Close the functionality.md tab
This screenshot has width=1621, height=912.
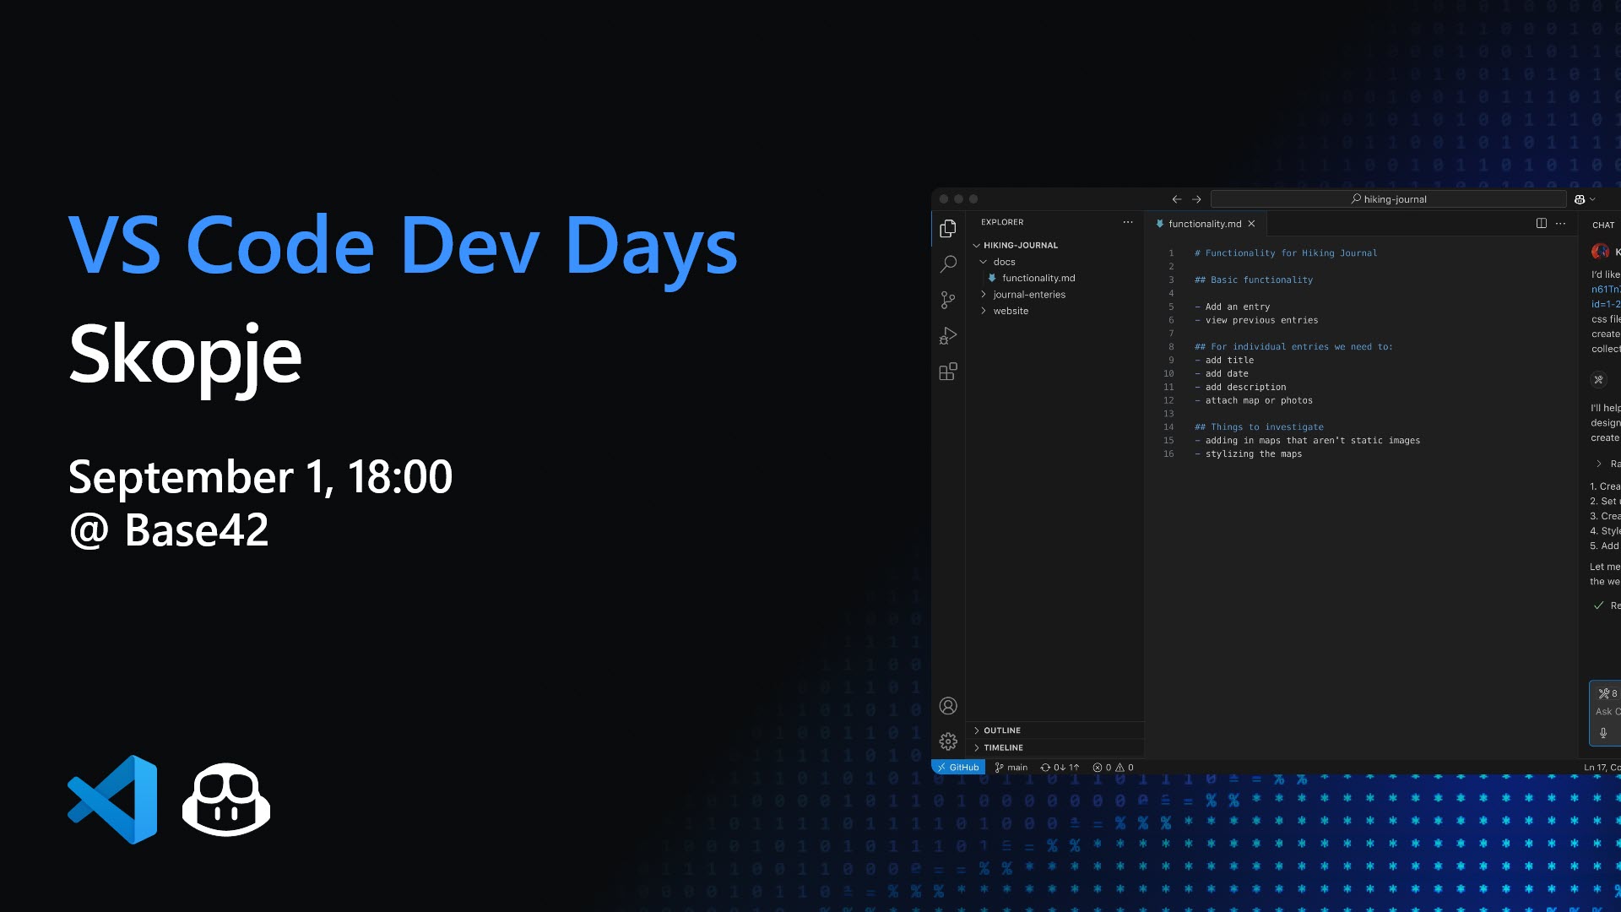pos(1251,224)
